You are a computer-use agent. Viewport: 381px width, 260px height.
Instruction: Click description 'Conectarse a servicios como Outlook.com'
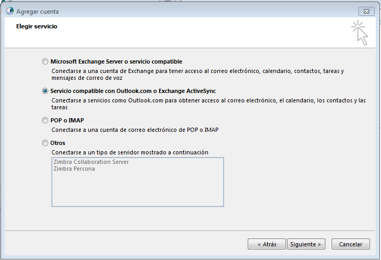[208, 104]
